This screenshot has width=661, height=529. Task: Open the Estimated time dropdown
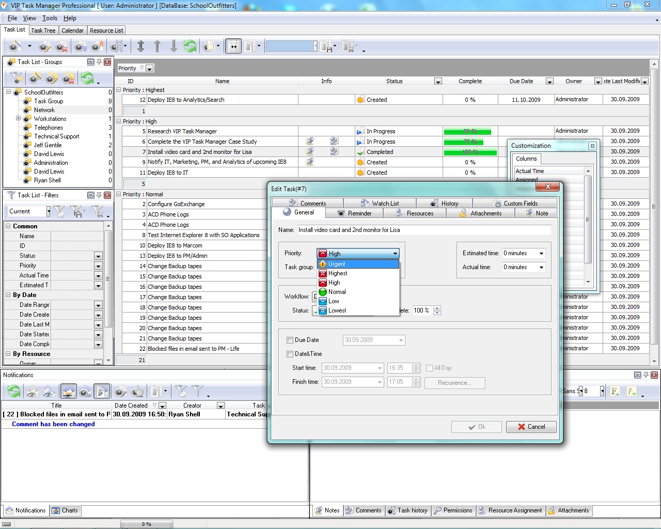click(541, 253)
